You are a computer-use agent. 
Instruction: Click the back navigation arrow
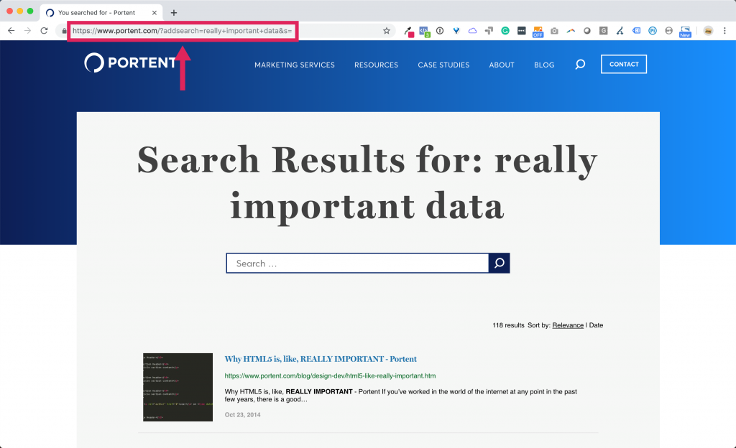coord(11,31)
